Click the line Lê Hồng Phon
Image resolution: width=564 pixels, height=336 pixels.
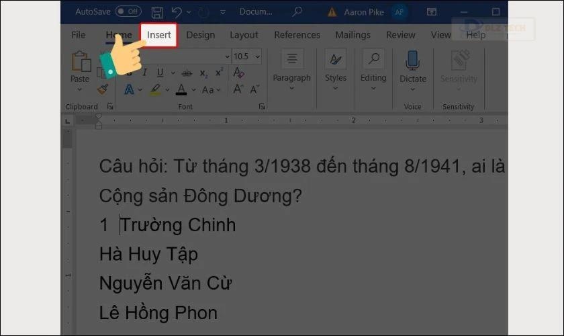pyautogui.click(x=158, y=312)
